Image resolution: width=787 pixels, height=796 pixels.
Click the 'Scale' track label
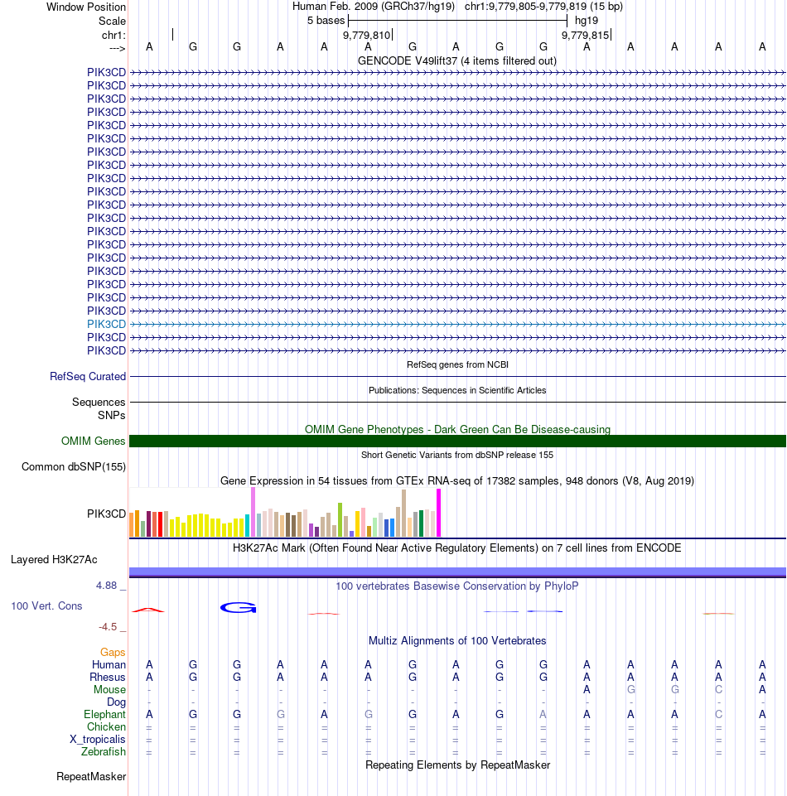pos(112,22)
